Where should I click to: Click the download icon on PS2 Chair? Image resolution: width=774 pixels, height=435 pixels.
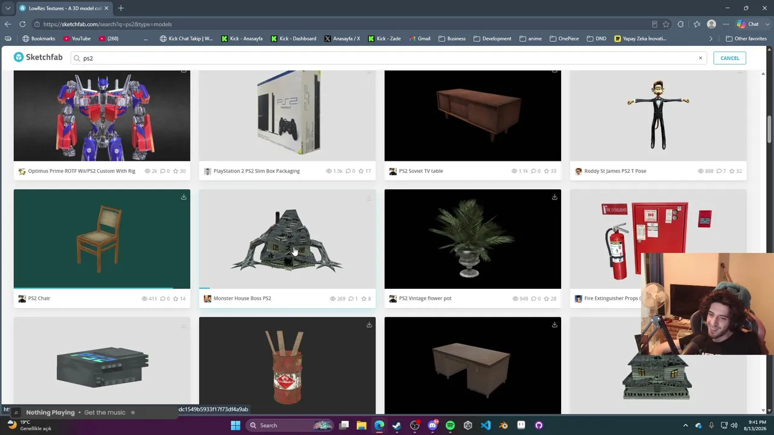click(184, 197)
